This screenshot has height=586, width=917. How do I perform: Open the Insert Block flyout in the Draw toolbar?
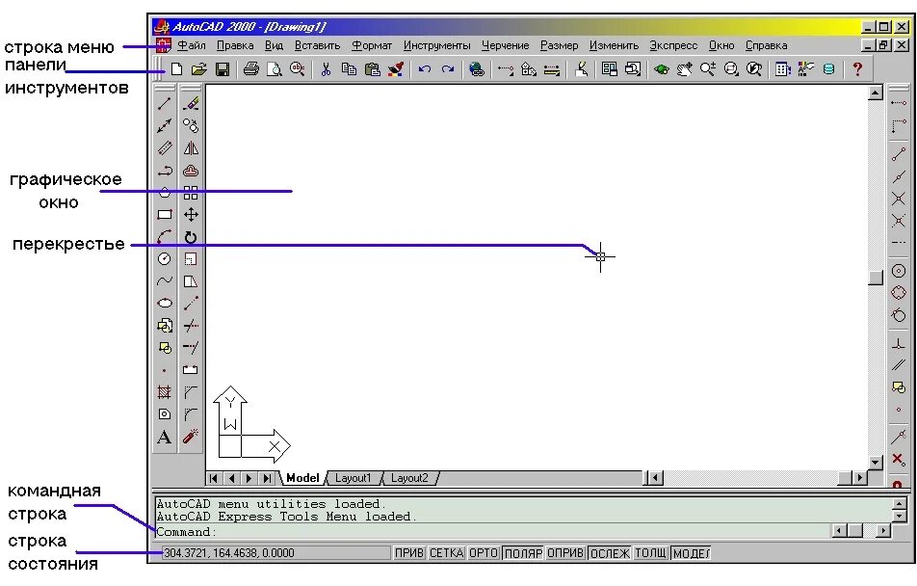coord(165,326)
